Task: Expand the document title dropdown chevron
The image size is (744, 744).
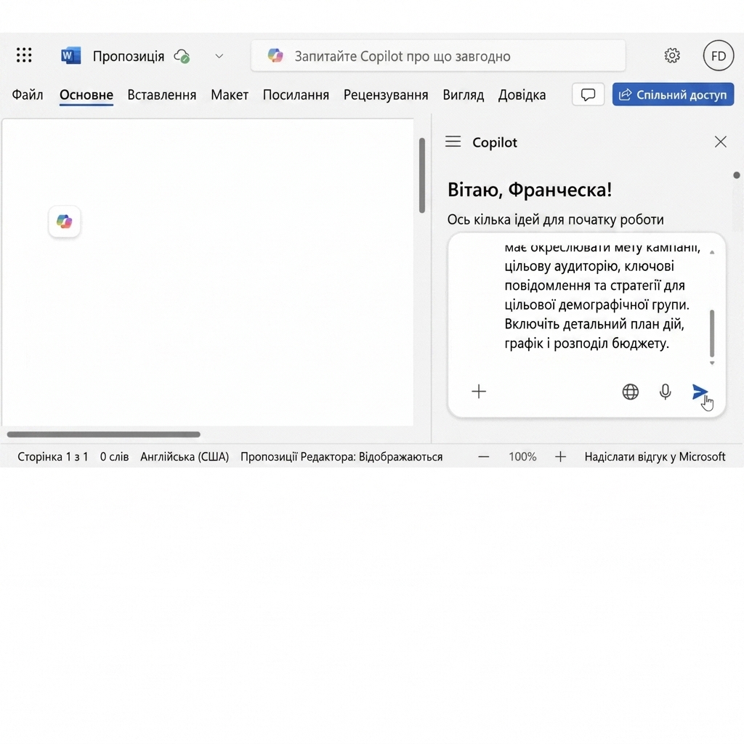Action: [219, 56]
